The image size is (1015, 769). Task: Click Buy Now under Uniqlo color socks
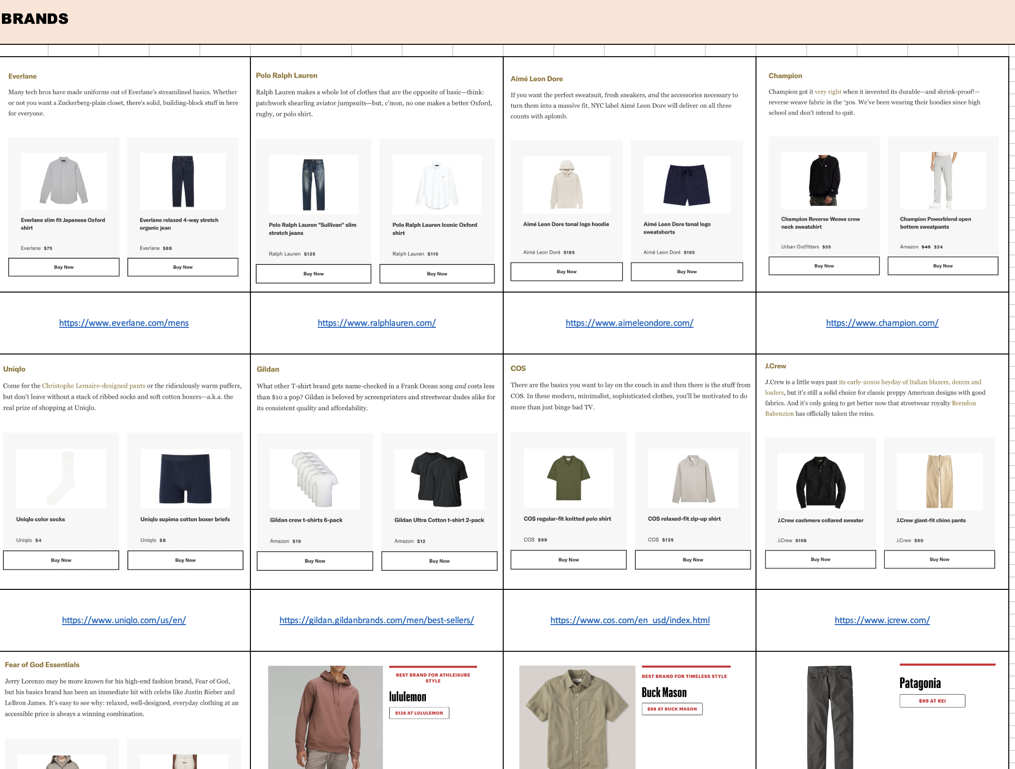[61, 560]
